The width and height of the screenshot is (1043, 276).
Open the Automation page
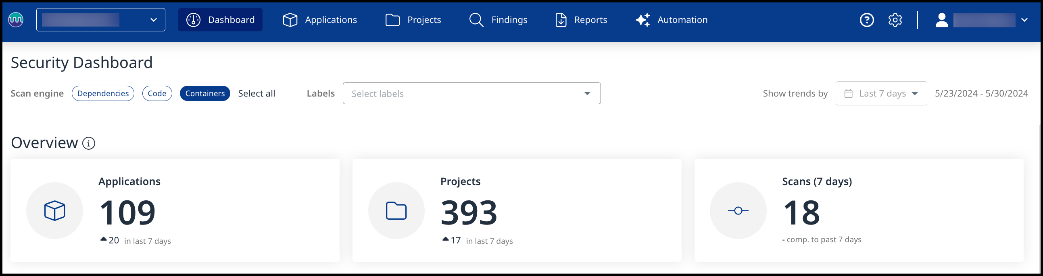pos(672,20)
